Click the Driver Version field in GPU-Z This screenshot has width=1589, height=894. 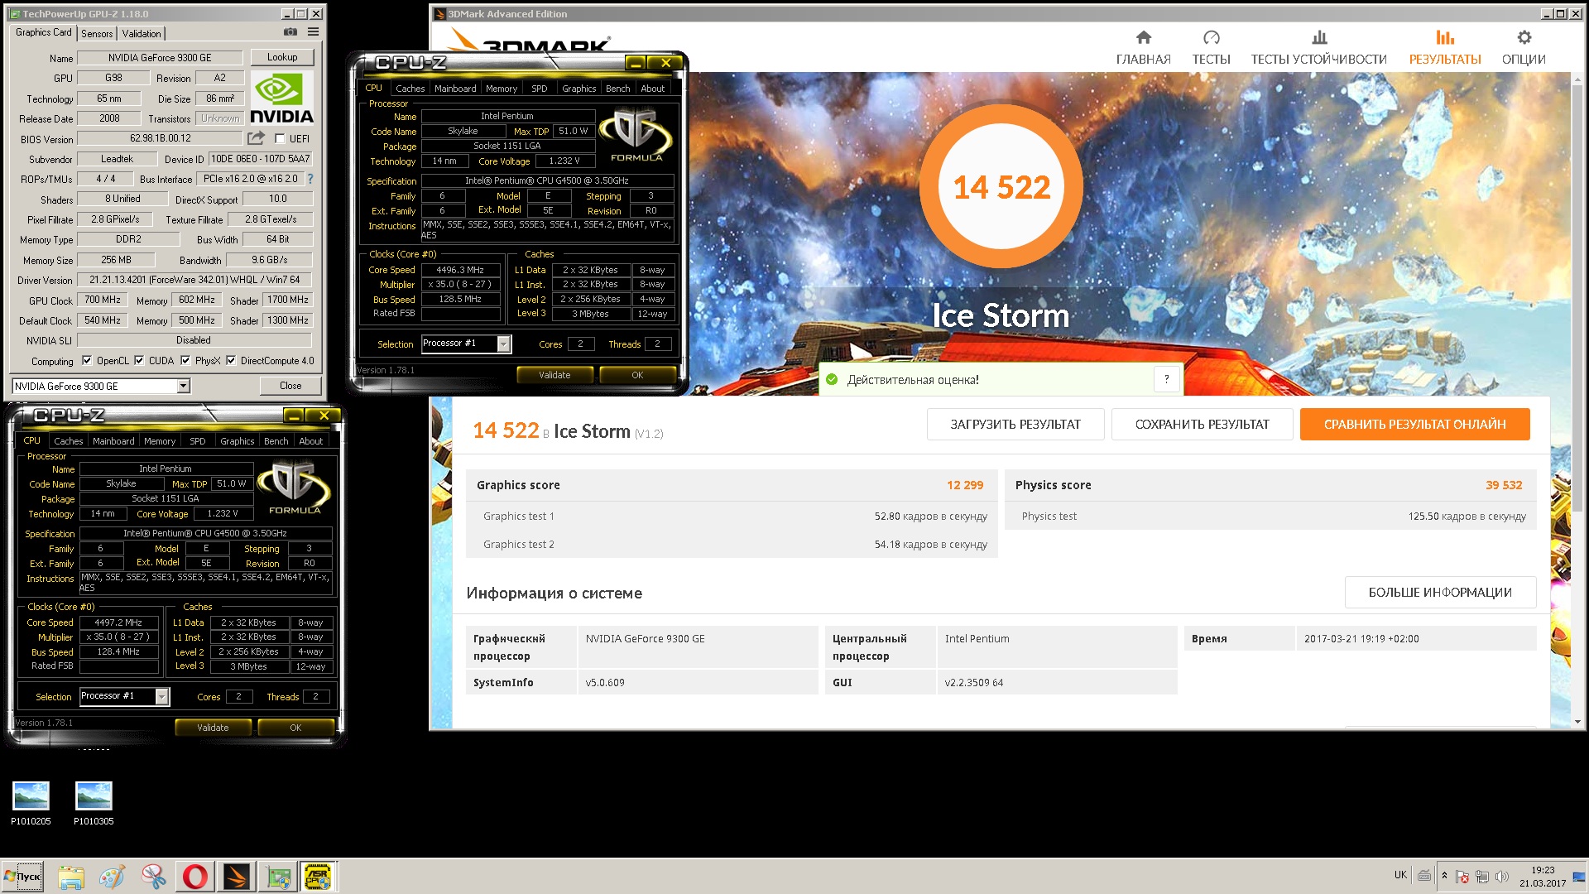194,280
